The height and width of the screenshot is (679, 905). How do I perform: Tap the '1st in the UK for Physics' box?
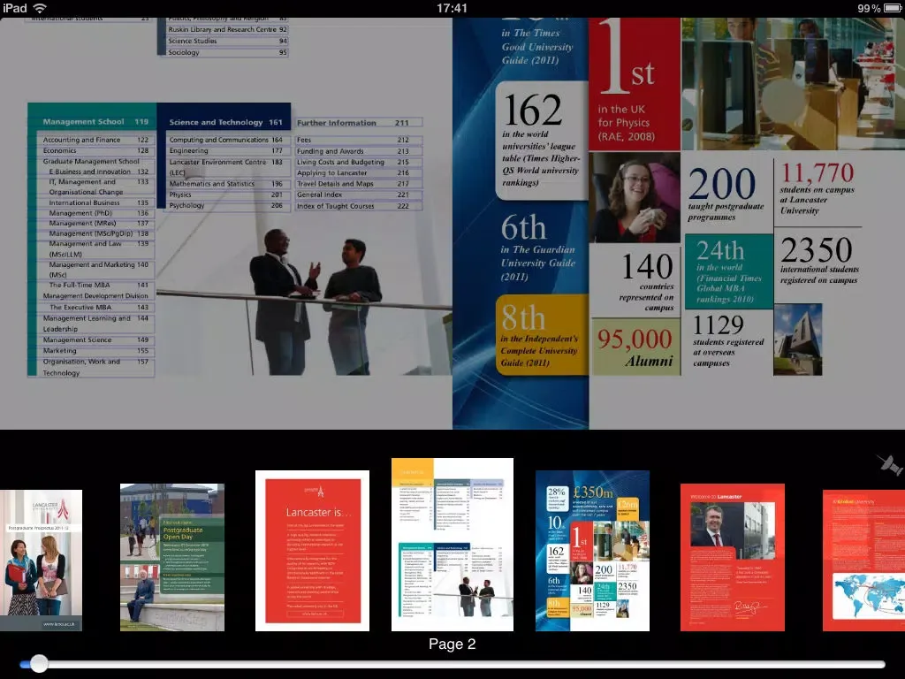point(634,84)
